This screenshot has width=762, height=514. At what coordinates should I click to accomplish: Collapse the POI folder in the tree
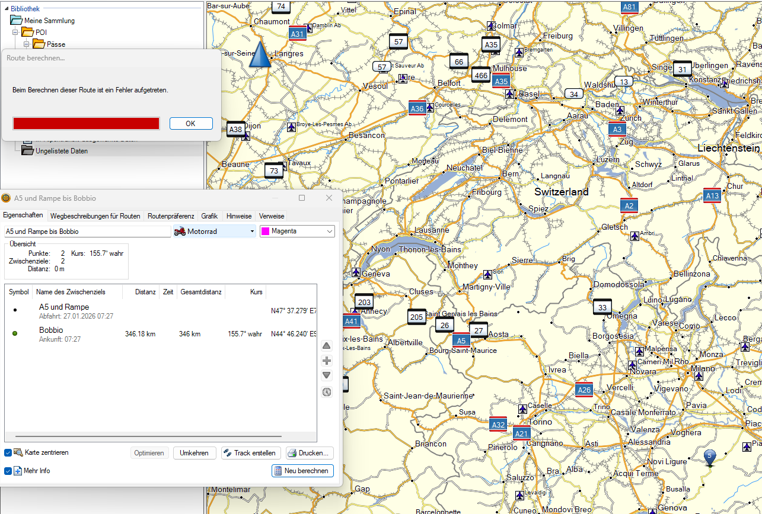[16, 32]
